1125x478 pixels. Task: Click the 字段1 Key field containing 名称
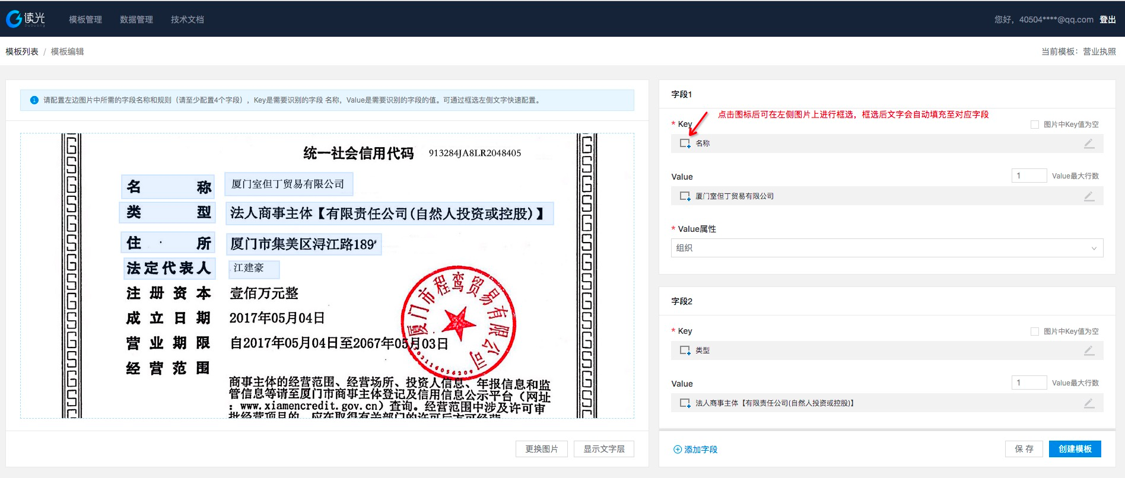(887, 144)
